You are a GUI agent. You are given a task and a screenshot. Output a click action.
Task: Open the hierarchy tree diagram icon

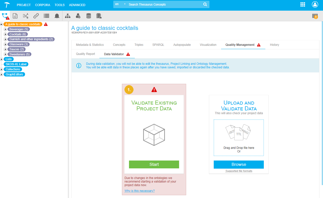[68, 16]
